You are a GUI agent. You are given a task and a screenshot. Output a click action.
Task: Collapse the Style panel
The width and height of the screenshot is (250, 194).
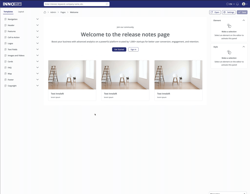coord(243,47)
